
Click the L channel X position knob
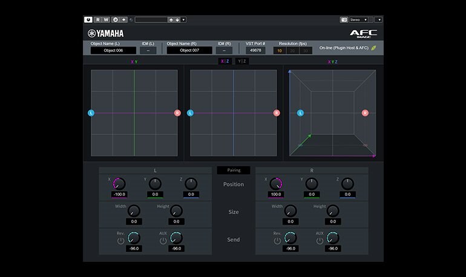tap(119, 183)
